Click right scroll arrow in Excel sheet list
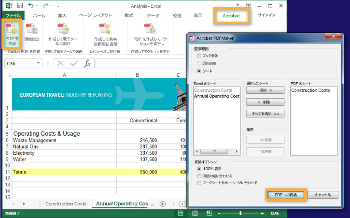350x218 pixels. coord(237,151)
